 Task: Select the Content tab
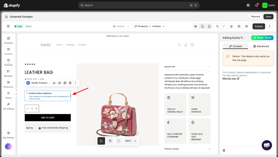[x=235, y=46]
